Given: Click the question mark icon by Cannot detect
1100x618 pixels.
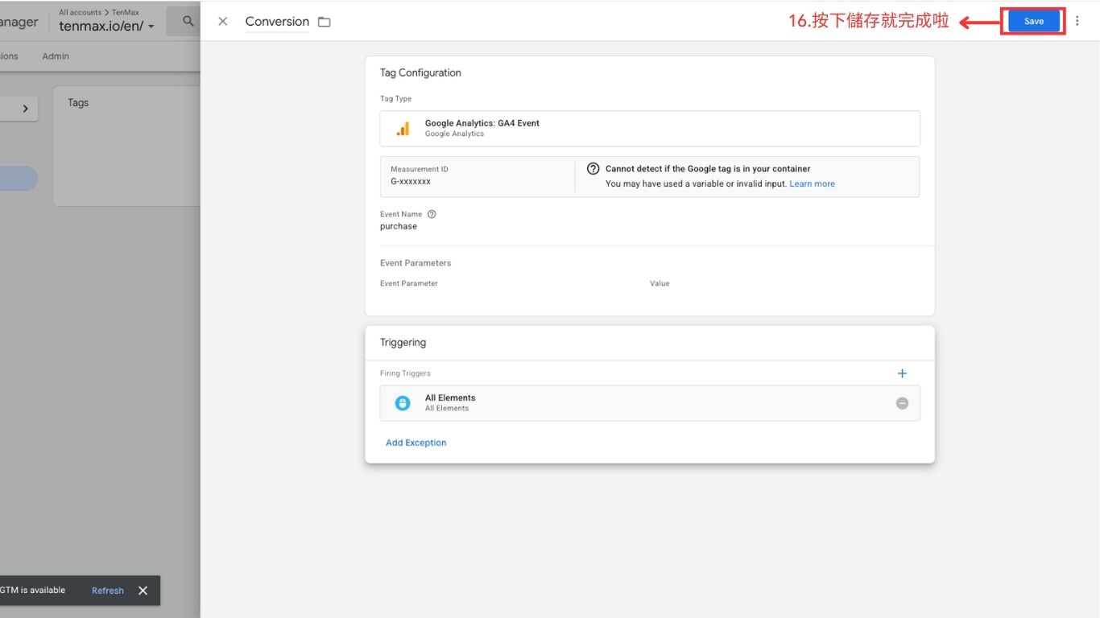Looking at the screenshot, I should coord(593,169).
